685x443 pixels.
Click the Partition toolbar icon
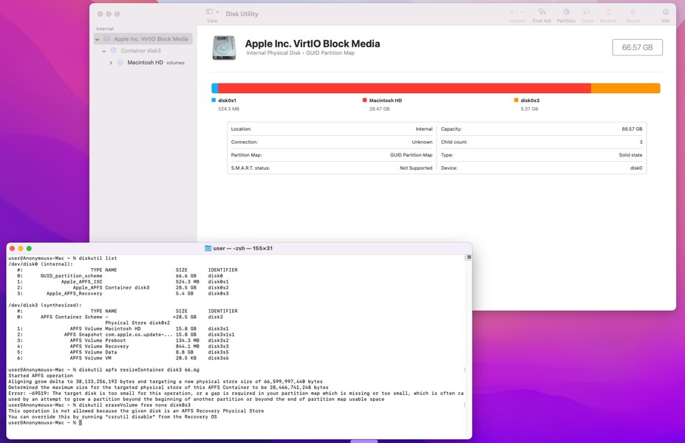pyautogui.click(x=566, y=12)
